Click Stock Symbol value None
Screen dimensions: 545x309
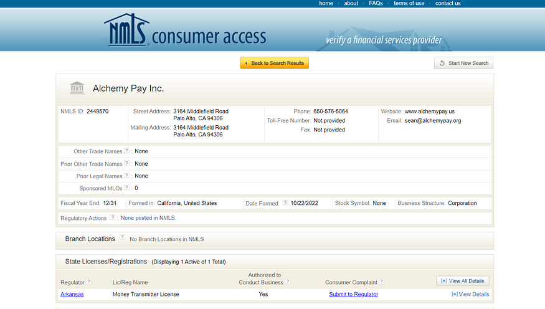coord(379,203)
